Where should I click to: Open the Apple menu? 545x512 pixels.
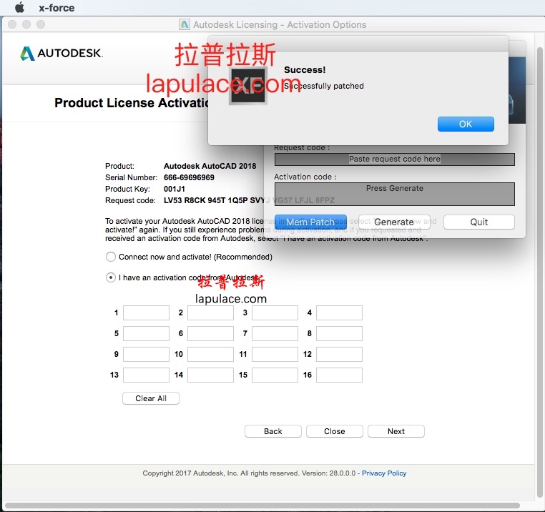pyautogui.click(x=19, y=8)
